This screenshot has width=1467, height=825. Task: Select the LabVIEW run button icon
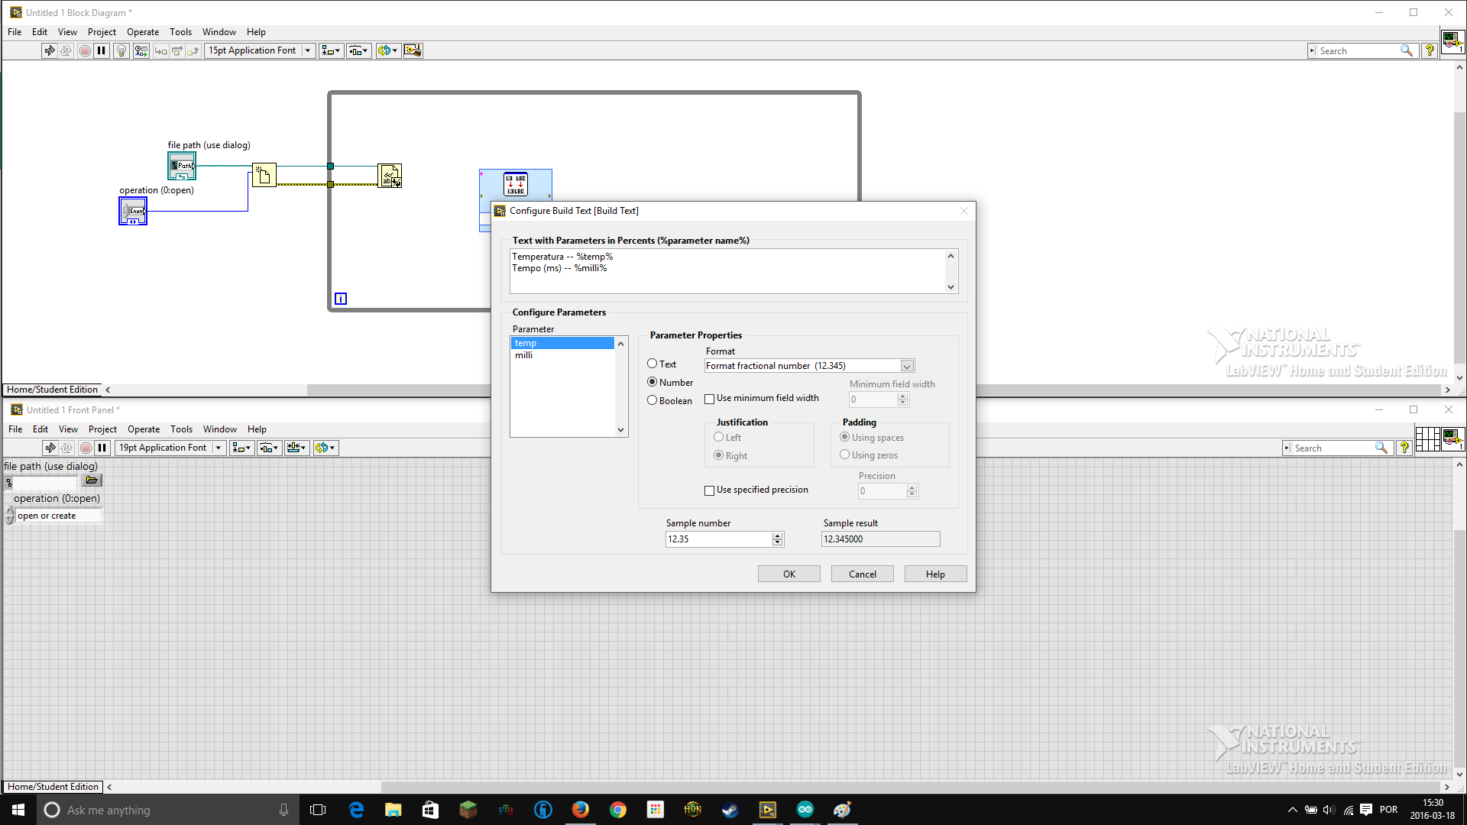[48, 50]
